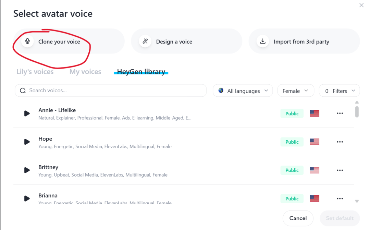The width and height of the screenshot is (370, 230).
Task: Play the Hope voice preview
Action: coord(27,142)
